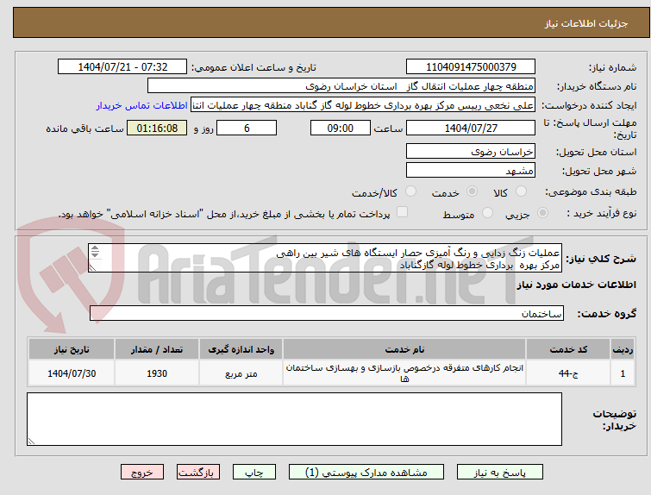Click the deadline time field 09:00
This screenshot has width=651, height=495.
click(x=341, y=128)
